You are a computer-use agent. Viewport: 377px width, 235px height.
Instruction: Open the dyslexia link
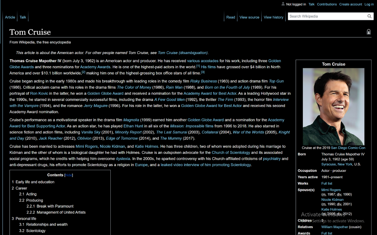click(x=123, y=159)
